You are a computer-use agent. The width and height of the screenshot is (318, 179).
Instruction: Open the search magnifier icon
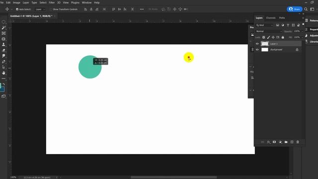point(306,9)
